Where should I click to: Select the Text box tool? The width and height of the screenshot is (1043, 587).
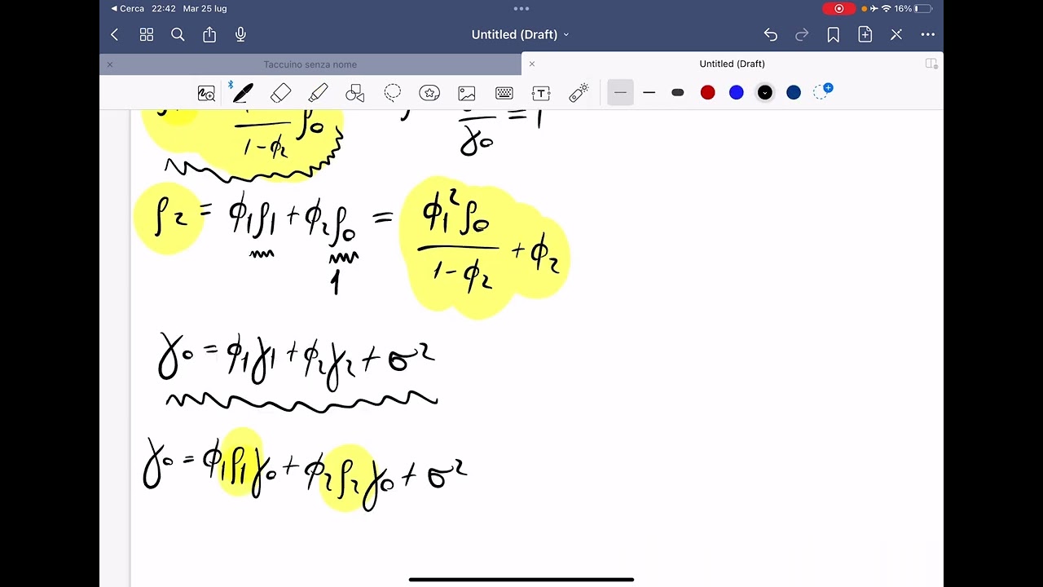pos(541,93)
